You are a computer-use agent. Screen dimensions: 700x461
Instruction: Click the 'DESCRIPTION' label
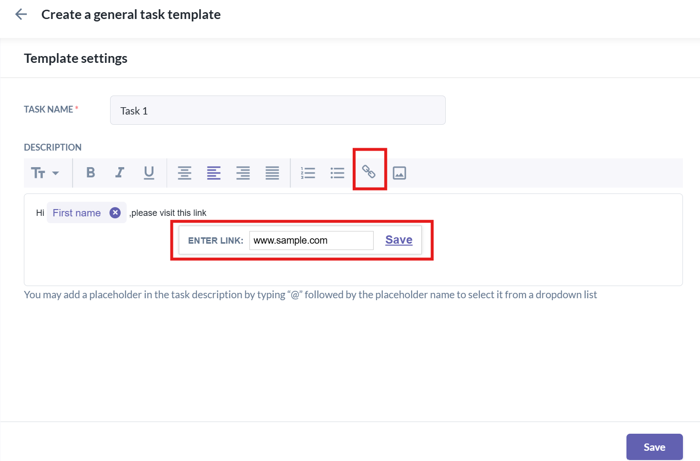point(53,147)
